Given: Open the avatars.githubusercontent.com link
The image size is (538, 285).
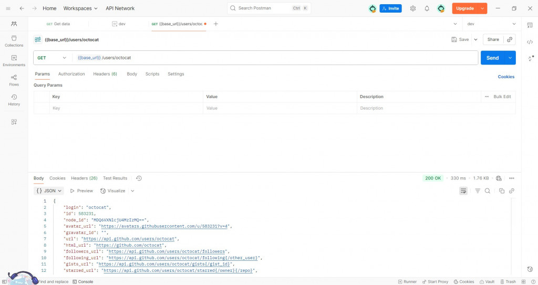Looking at the screenshot, I should tap(165, 226).
